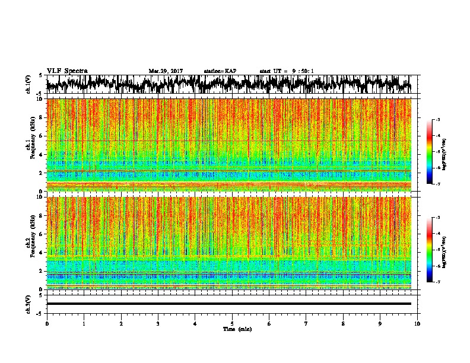Click the time-axis tick label "5"

232,324
